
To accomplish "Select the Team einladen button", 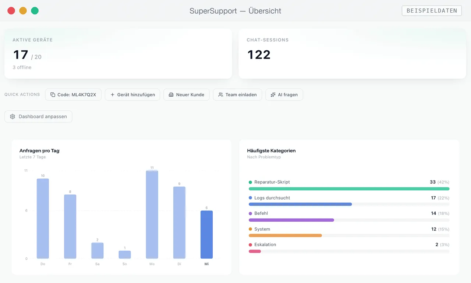I will point(237,95).
